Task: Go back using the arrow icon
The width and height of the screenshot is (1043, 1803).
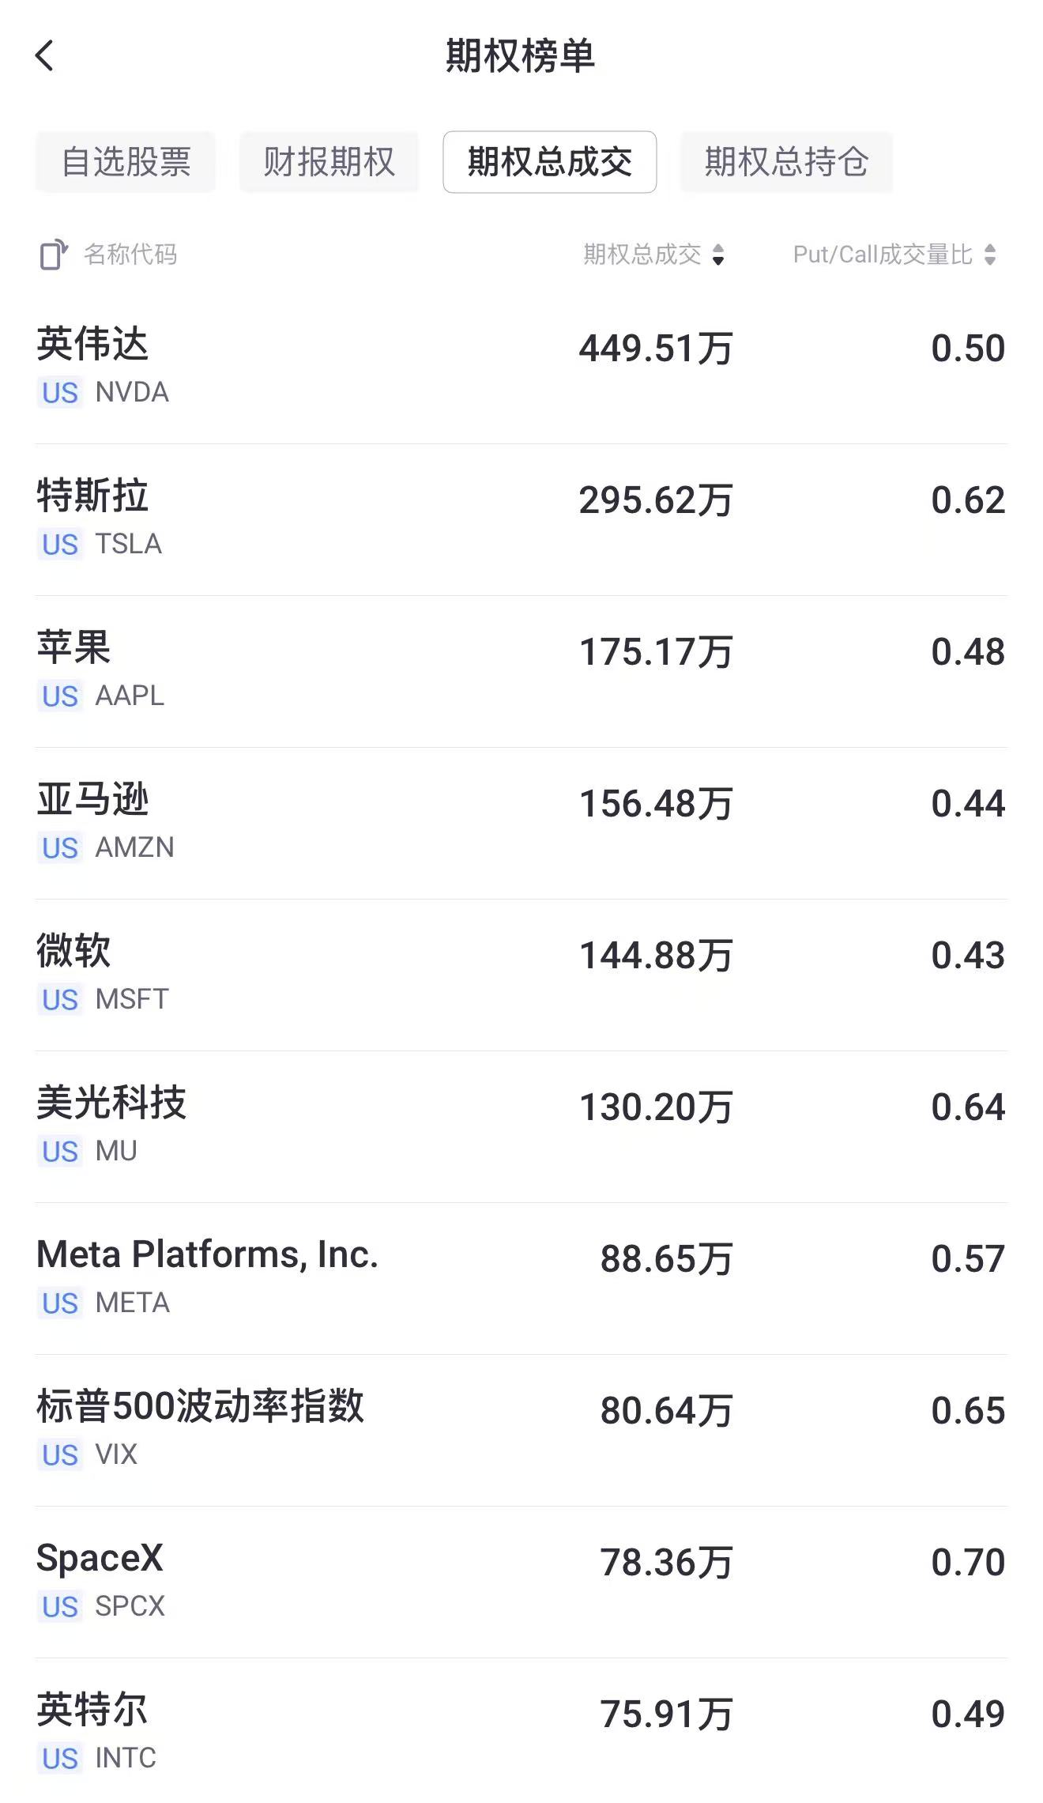Action: coord(45,56)
